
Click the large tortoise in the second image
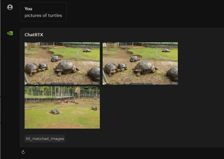point(144,68)
